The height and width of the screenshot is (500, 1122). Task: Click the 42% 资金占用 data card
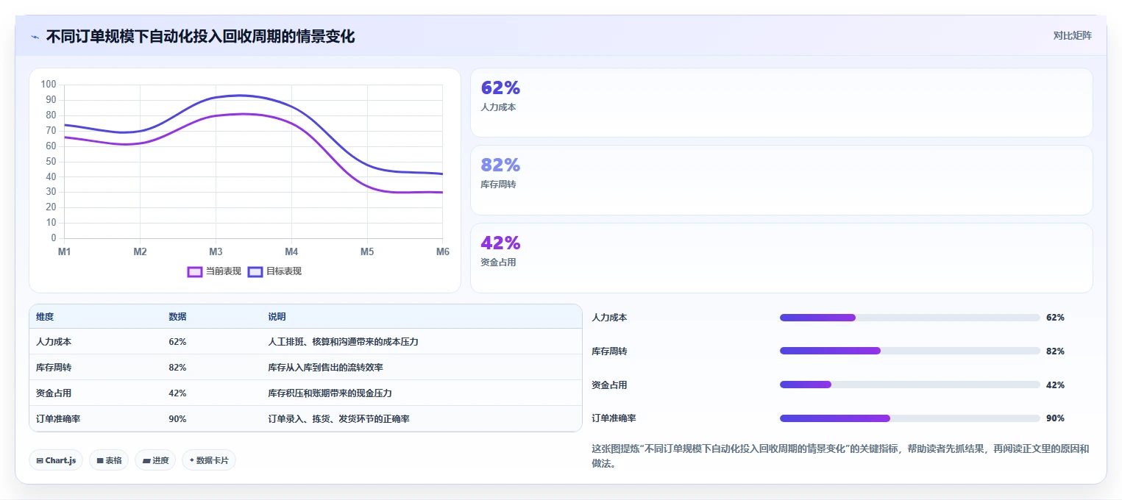coord(781,258)
